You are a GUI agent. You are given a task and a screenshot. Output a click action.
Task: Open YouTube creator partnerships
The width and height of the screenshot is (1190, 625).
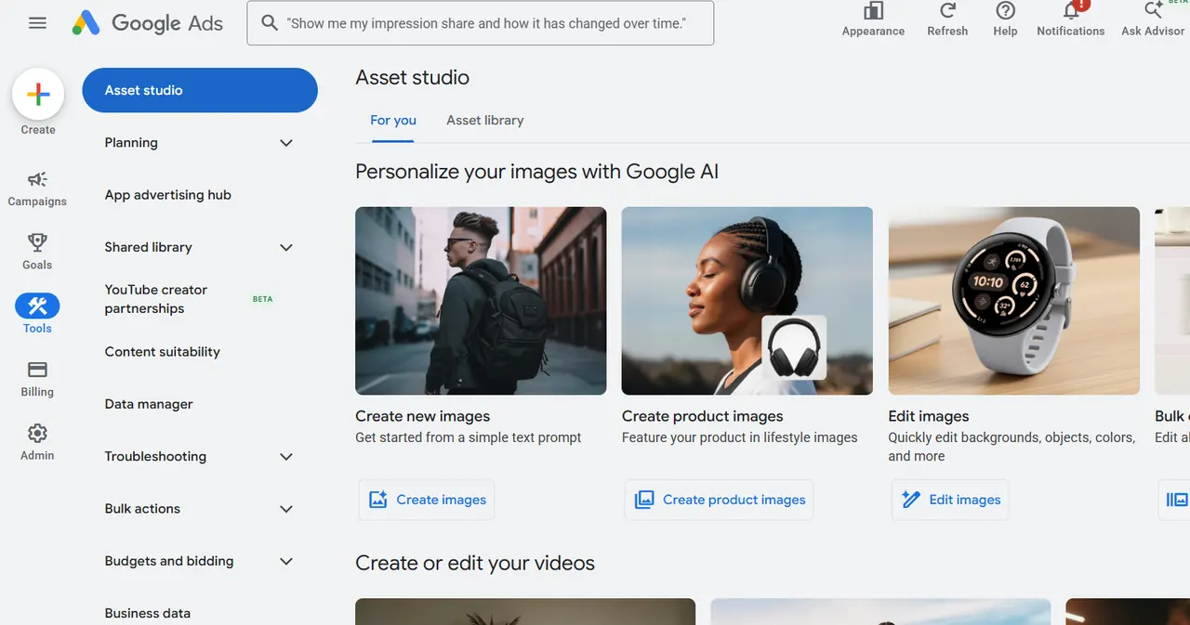156,299
